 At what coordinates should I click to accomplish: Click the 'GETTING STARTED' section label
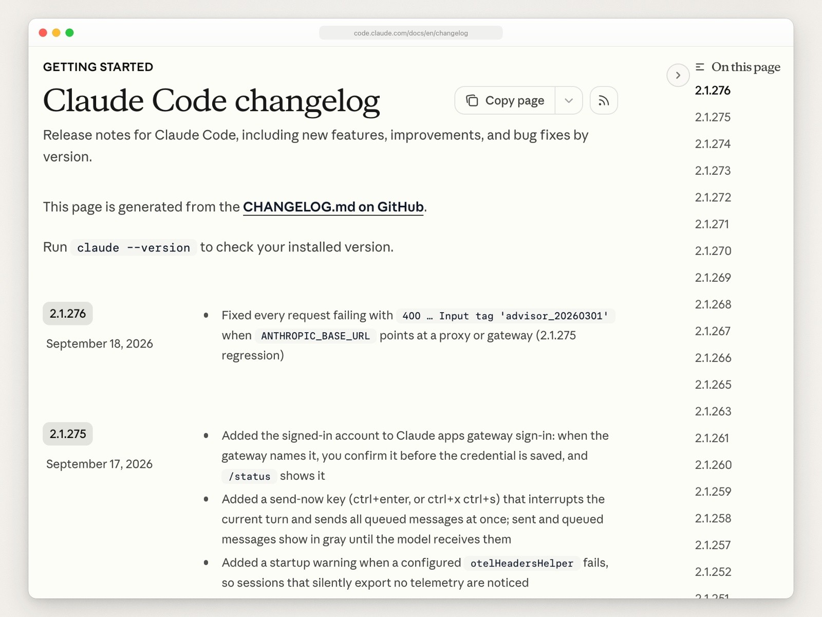click(x=98, y=67)
